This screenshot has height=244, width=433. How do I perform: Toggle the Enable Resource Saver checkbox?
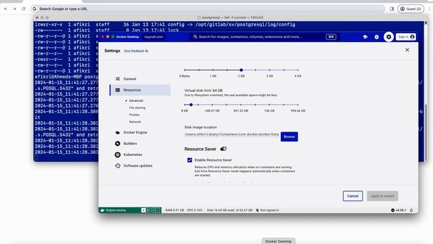pyautogui.click(x=189, y=160)
